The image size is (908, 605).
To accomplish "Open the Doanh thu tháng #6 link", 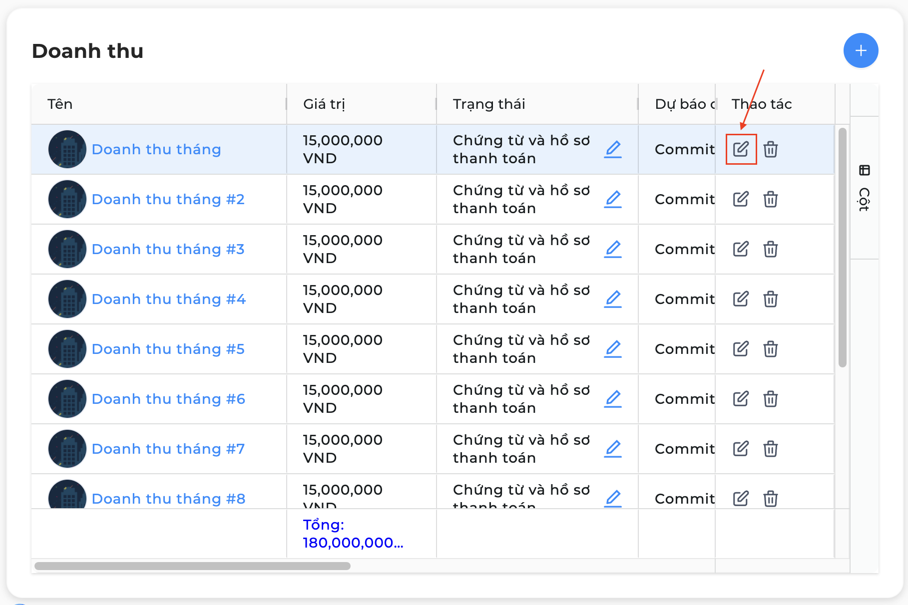I will click(x=169, y=399).
